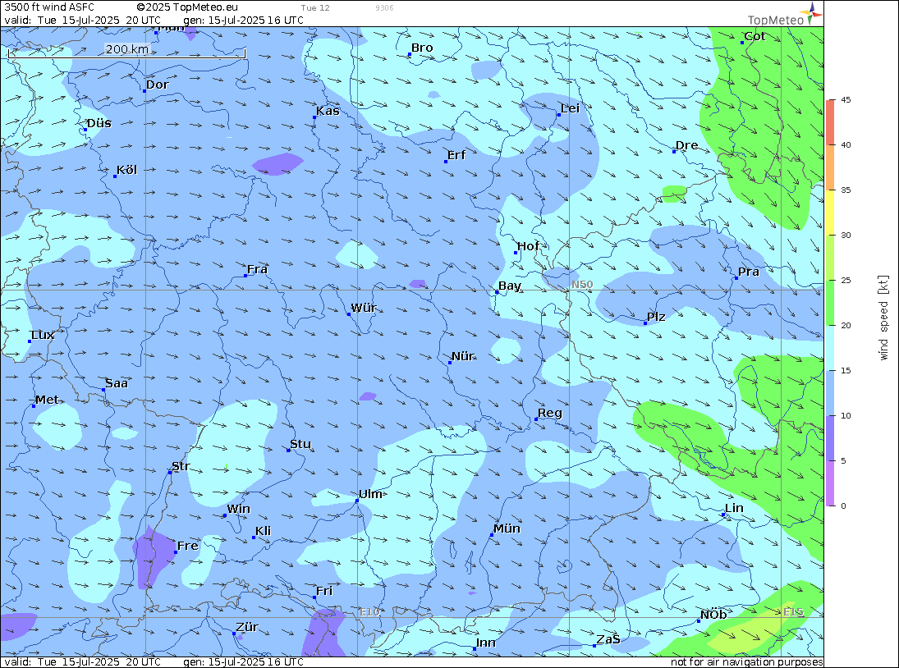
Task: Click the '0' value on wind legend
Action: [x=843, y=506]
